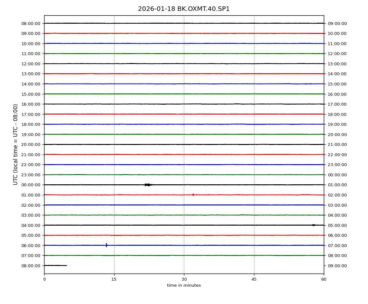368x304 pixels.
Task: Click the 'time in minutes' x-axis label
Action: (x=184, y=285)
